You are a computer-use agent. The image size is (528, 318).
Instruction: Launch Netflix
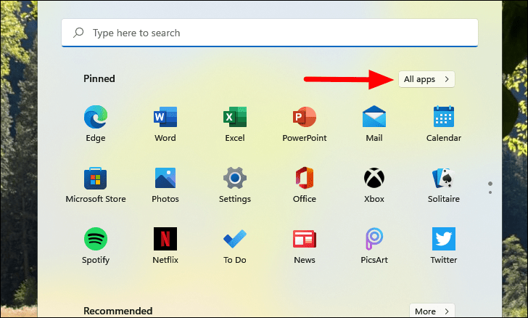click(x=165, y=245)
